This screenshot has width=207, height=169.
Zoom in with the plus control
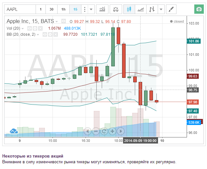coord(112,131)
